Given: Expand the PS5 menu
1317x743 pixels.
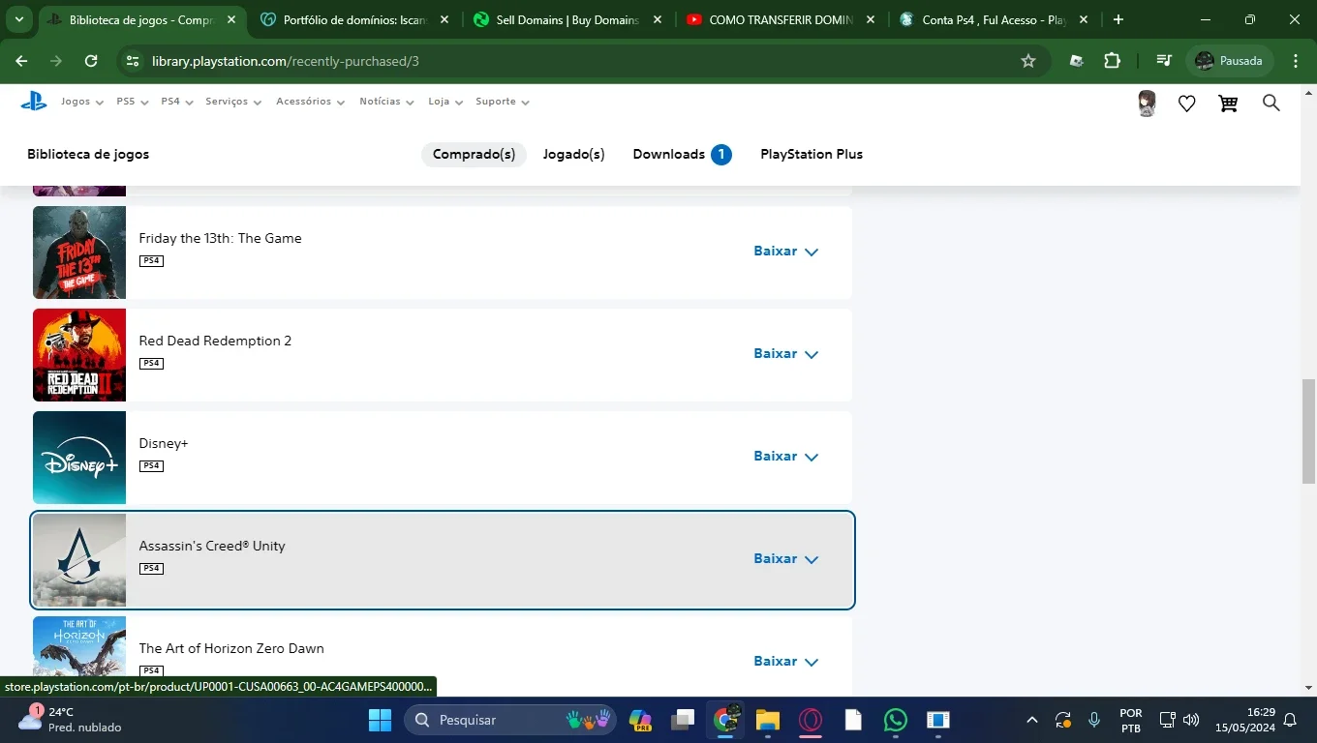Looking at the screenshot, I should tap(133, 102).
